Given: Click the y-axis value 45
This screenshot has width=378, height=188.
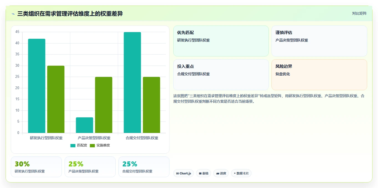Looking at the screenshot, I should click(17, 32).
